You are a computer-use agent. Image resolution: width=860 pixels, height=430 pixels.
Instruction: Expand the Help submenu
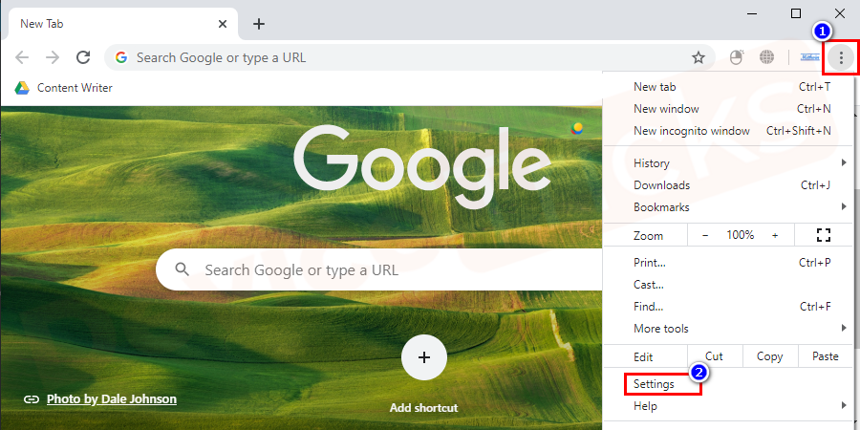click(x=728, y=406)
